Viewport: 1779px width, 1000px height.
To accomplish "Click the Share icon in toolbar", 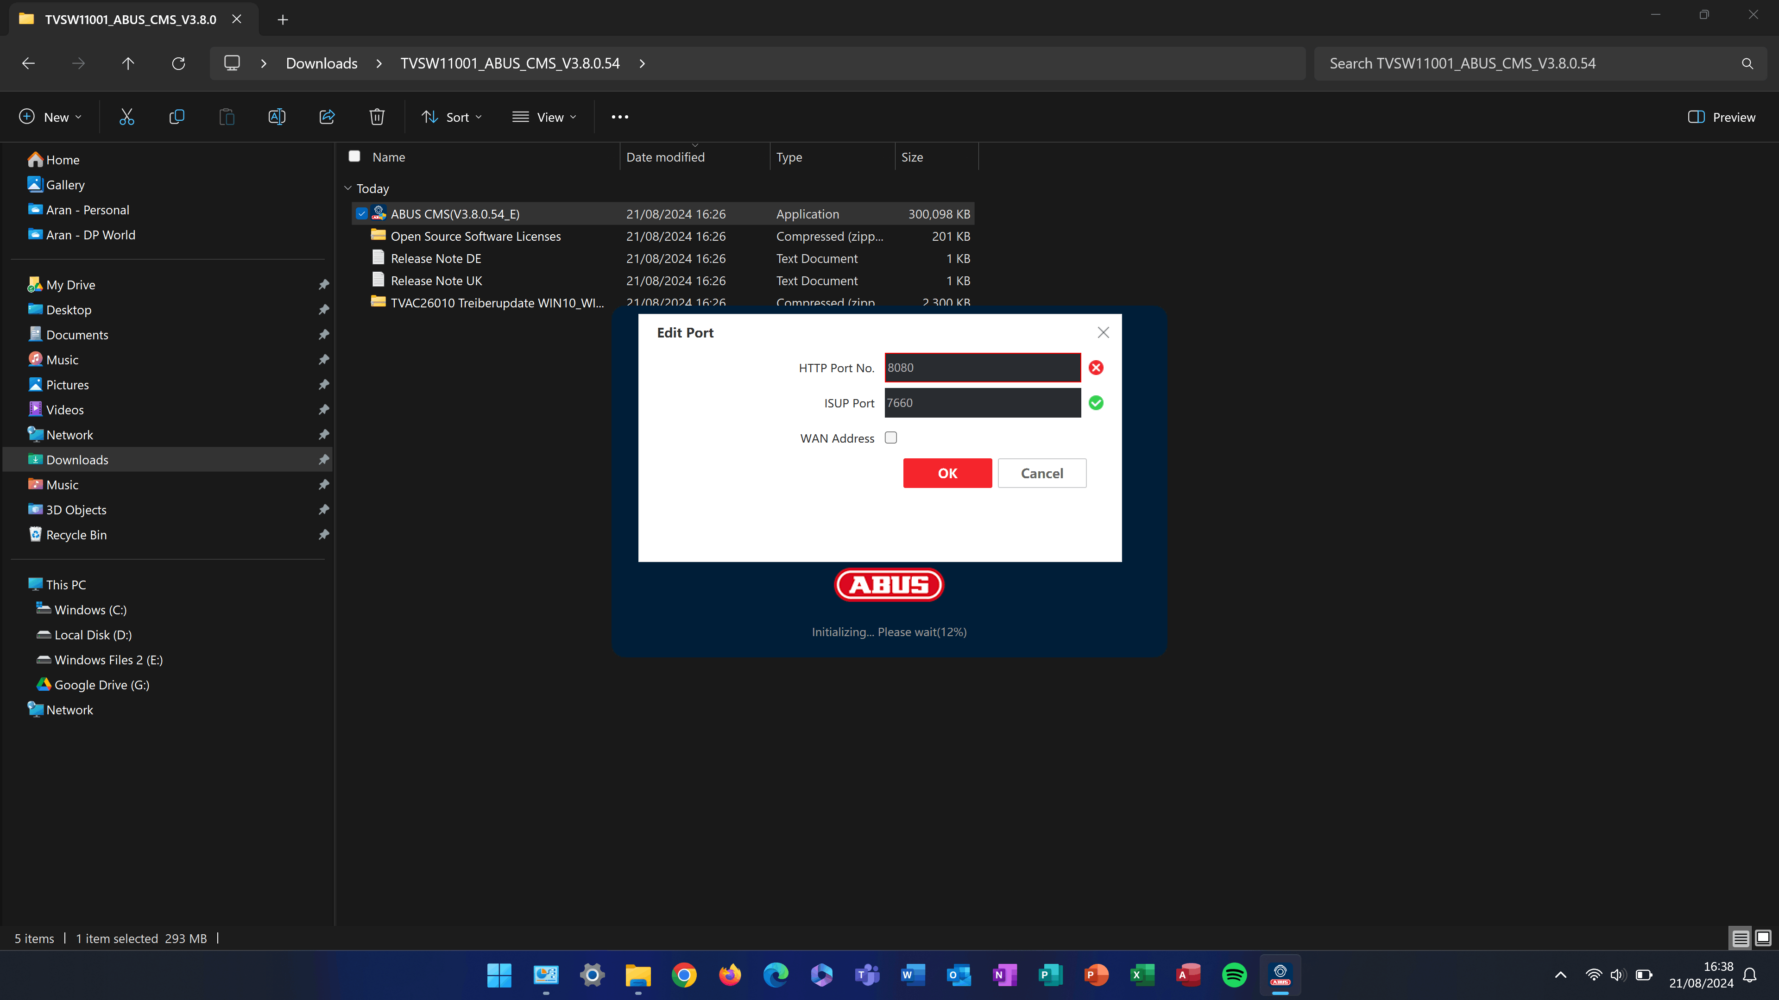I will 327,117.
